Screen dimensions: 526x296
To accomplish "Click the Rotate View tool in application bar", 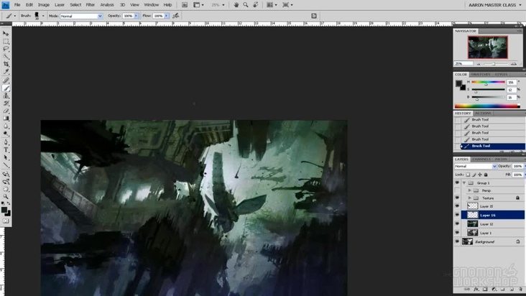I will [x=256, y=5].
